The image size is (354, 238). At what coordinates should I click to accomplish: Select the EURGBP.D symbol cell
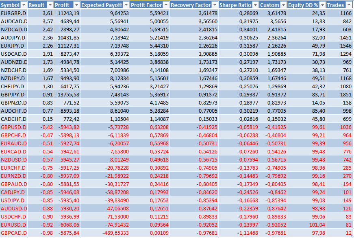click(13, 13)
